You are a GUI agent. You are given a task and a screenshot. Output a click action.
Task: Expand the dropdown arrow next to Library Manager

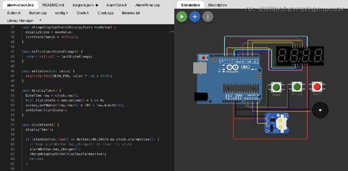point(40,20)
